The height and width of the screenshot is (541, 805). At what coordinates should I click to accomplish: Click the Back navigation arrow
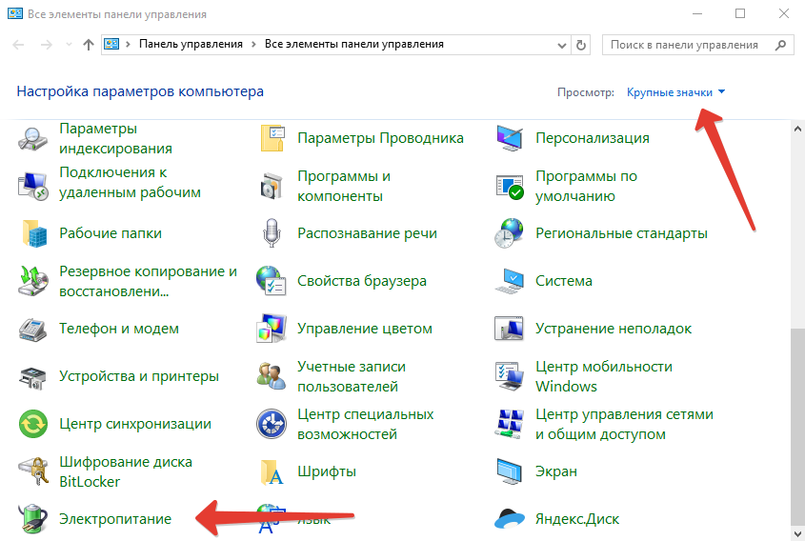pyautogui.click(x=18, y=45)
